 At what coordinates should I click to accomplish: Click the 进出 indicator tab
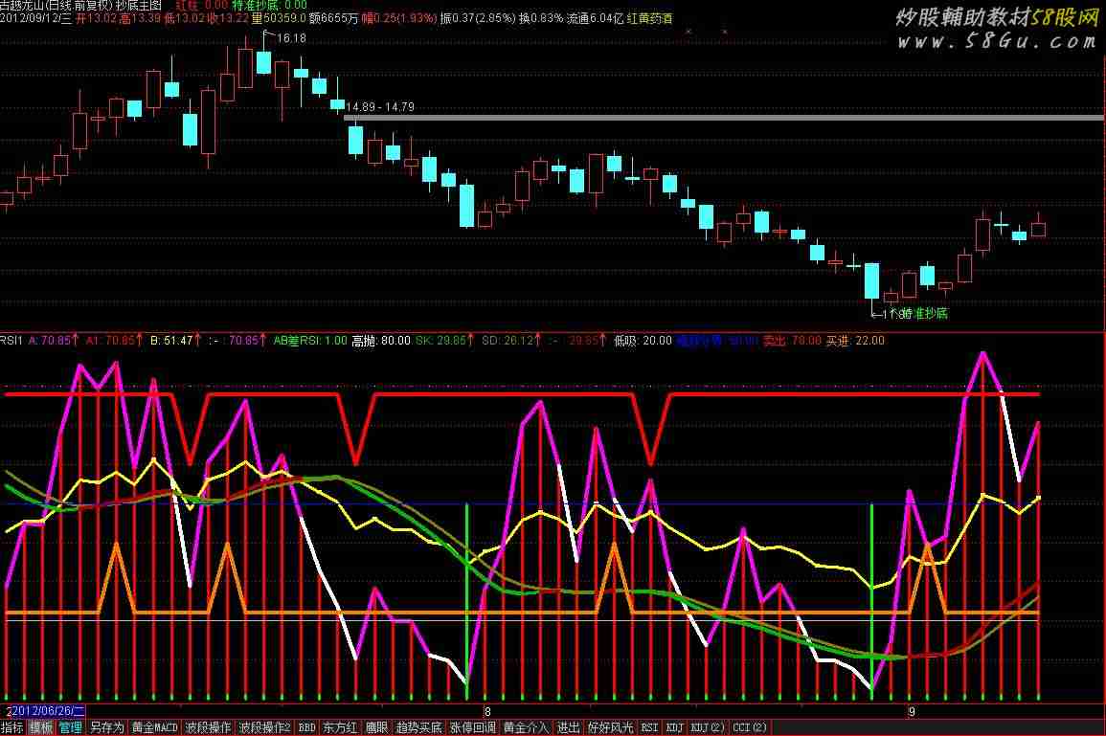[x=568, y=727]
